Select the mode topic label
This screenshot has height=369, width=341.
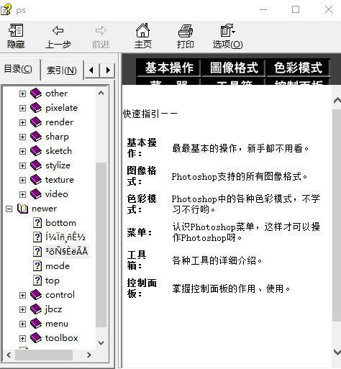[58, 266]
